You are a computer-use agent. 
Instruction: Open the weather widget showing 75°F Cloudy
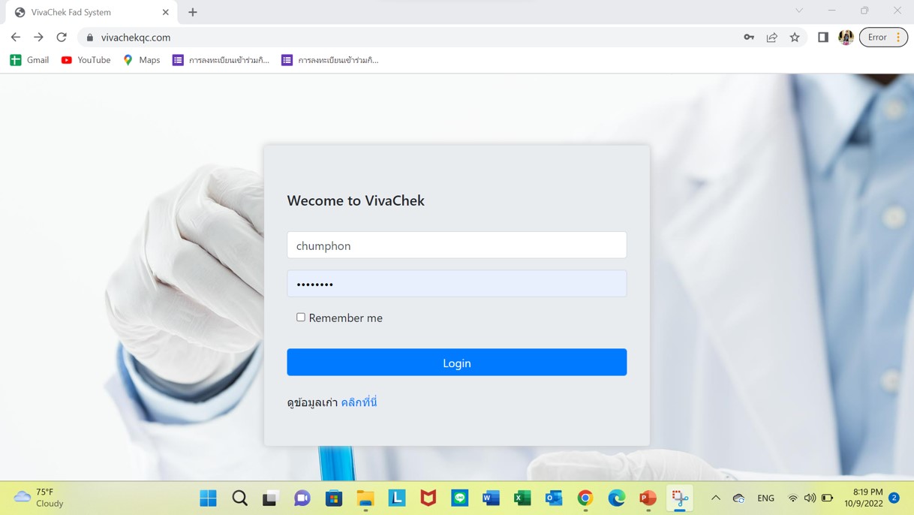(x=39, y=498)
